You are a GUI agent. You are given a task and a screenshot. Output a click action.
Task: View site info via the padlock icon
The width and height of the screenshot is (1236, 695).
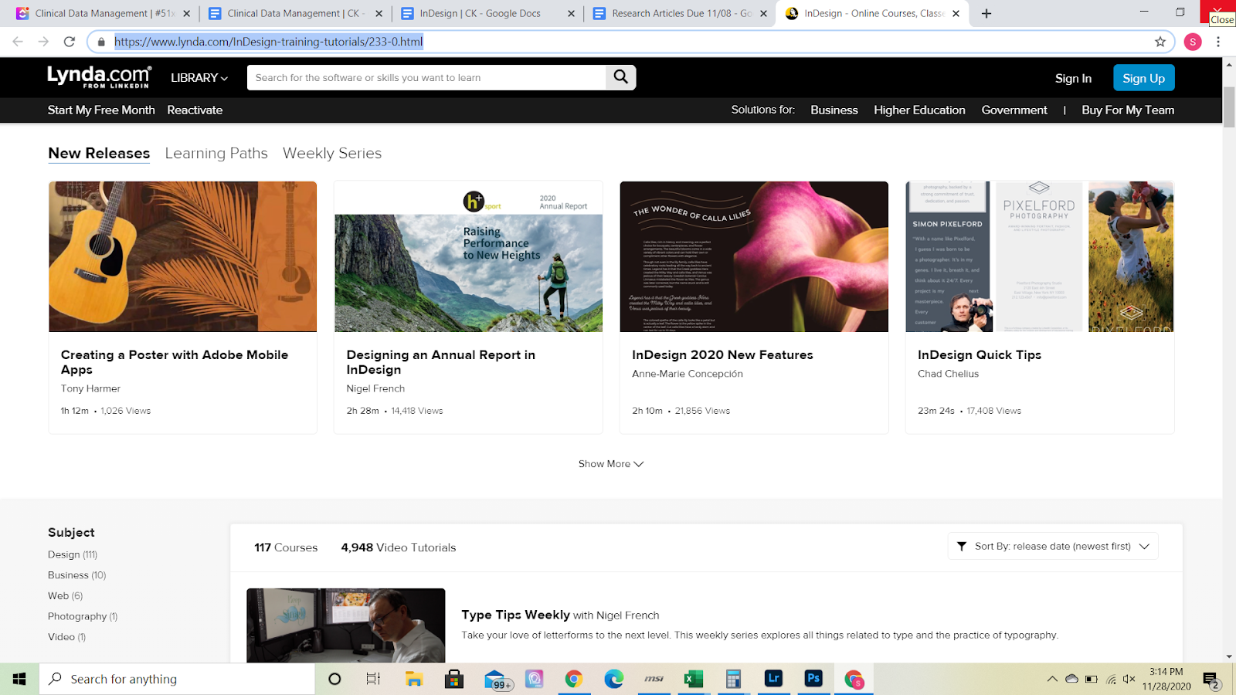click(101, 42)
